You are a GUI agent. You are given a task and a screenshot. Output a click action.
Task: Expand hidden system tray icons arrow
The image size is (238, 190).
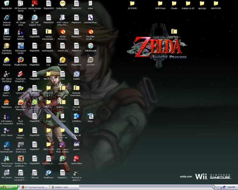[x=214, y=187]
